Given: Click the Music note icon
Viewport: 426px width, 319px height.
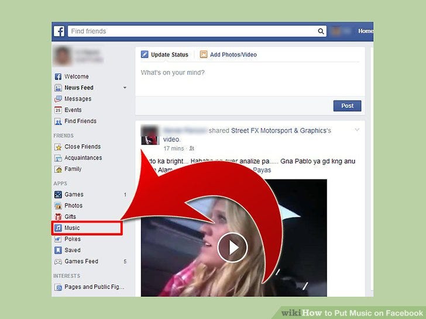Looking at the screenshot, I should pyautogui.click(x=58, y=228).
